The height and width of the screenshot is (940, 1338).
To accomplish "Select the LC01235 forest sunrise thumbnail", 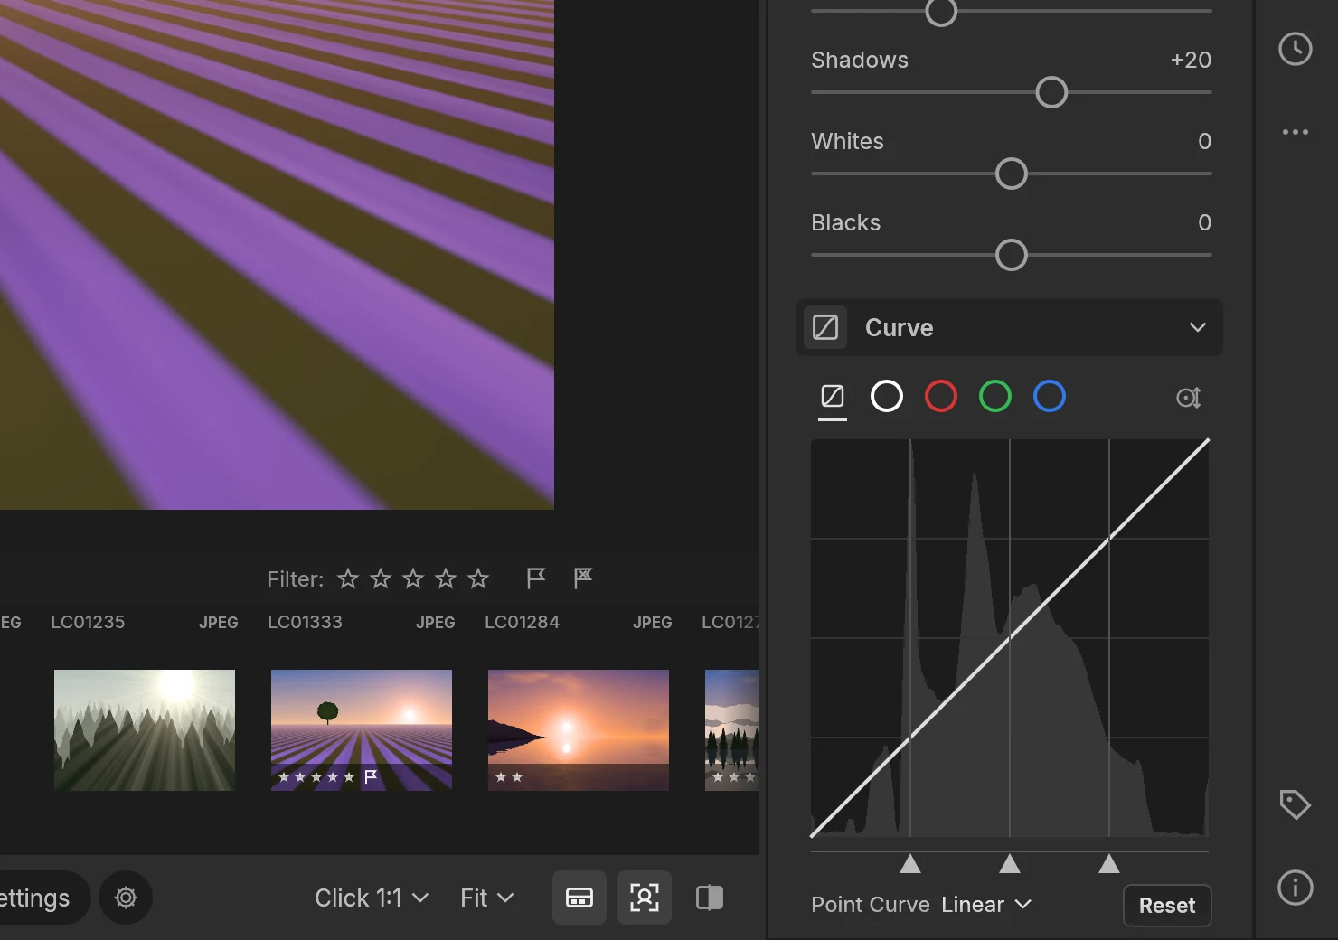I will pos(145,730).
